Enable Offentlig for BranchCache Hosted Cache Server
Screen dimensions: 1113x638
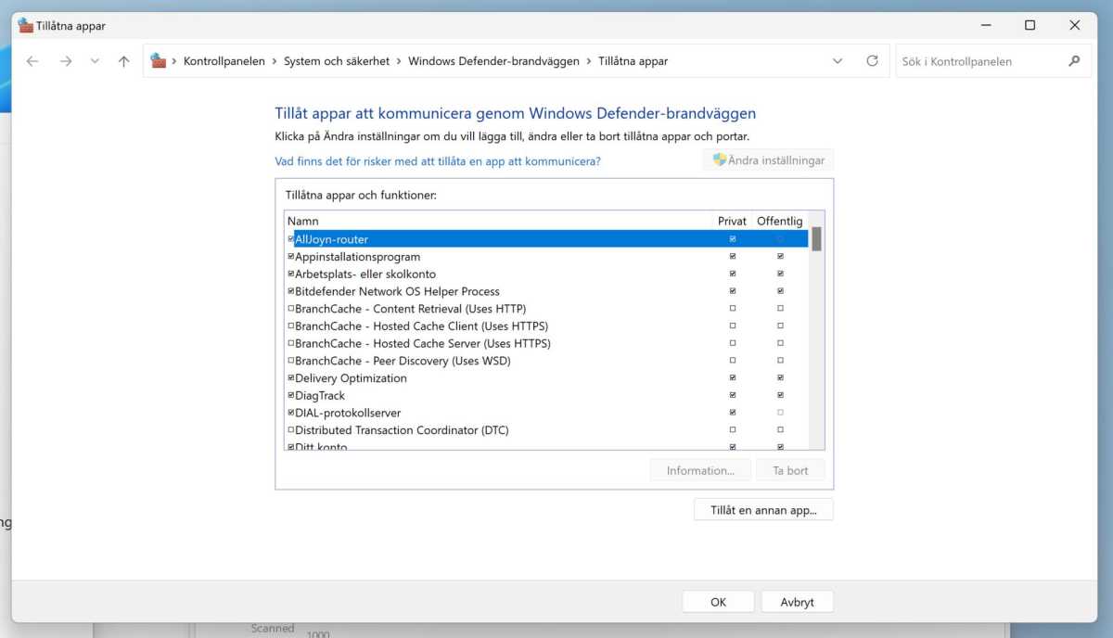(x=780, y=343)
